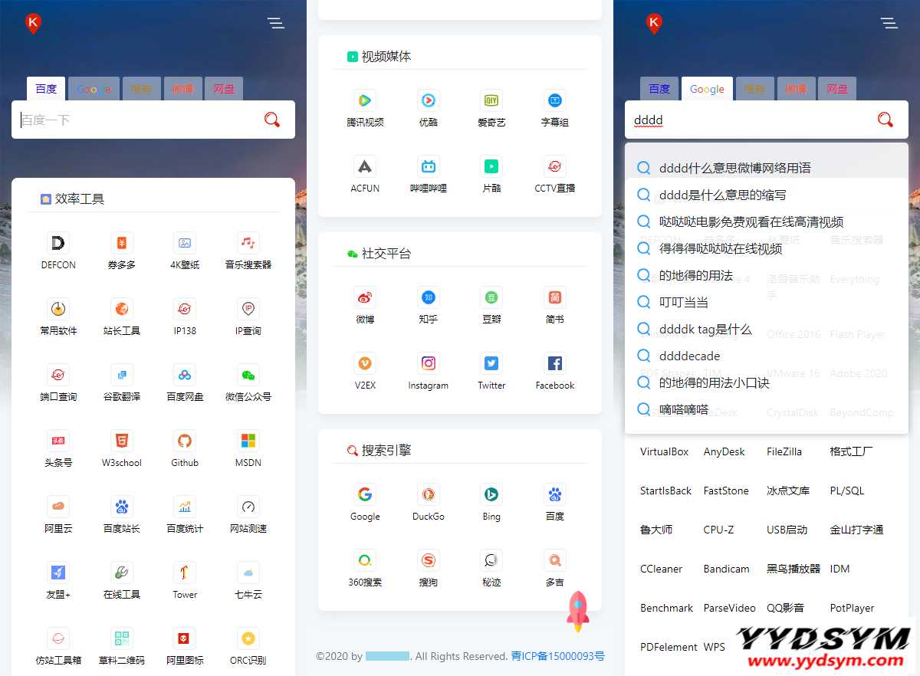Select suggestion 'dddd是什么意思的缩写'
The image size is (920, 676).
click(x=722, y=195)
